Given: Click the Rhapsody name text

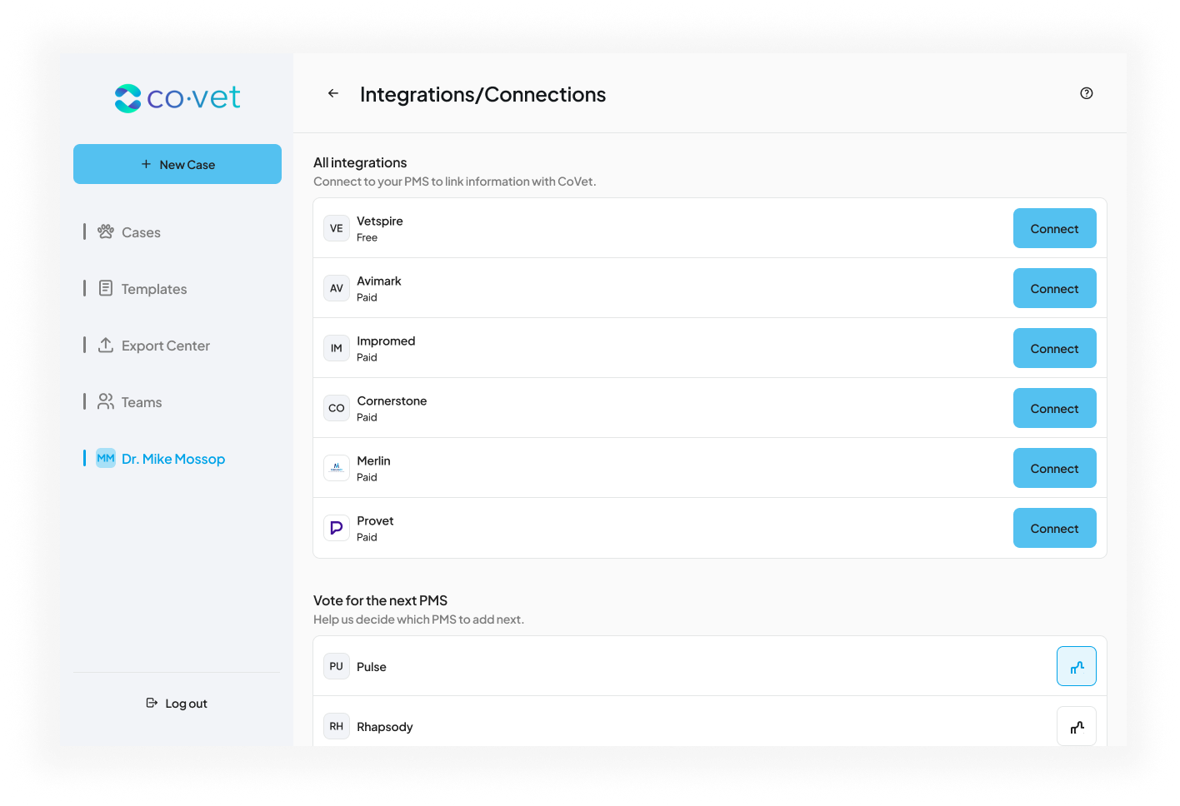Looking at the screenshot, I should 385,727.
